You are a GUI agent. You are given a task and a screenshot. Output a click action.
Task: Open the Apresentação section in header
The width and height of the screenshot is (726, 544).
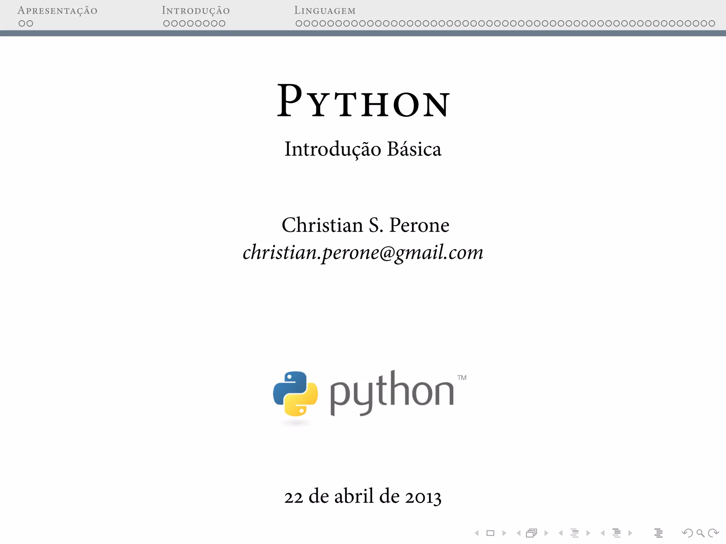tap(57, 11)
